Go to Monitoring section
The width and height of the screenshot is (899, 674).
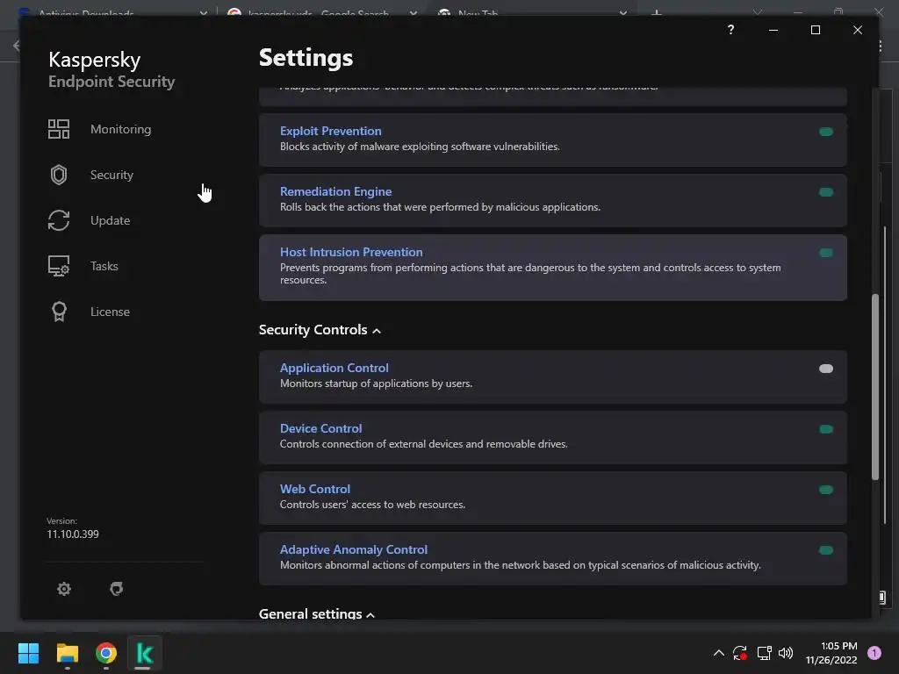[120, 129]
